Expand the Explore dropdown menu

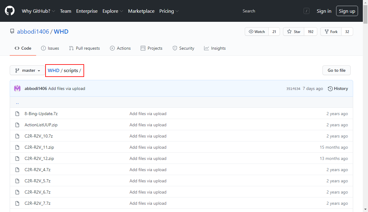click(x=113, y=11)
